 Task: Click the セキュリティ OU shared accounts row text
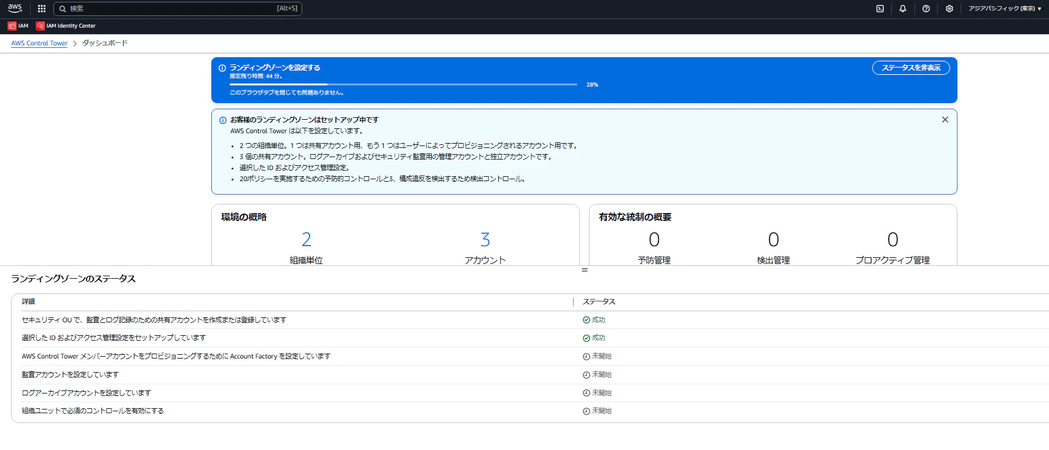click(x=154, y=320)
